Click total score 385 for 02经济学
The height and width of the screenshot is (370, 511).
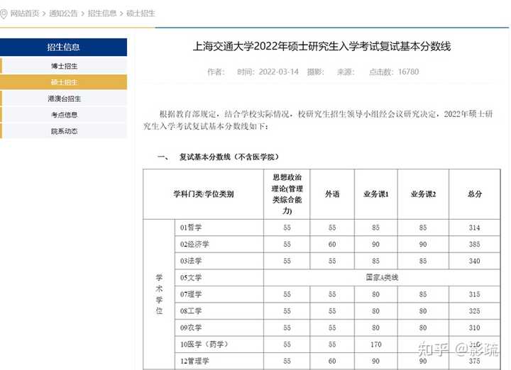(x=475, y=244)
